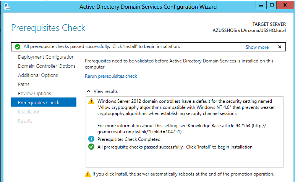Image resolution: width=295 pixels, height=182 pixels.
Task: Open the Review Options page
Action: point(34,94)
